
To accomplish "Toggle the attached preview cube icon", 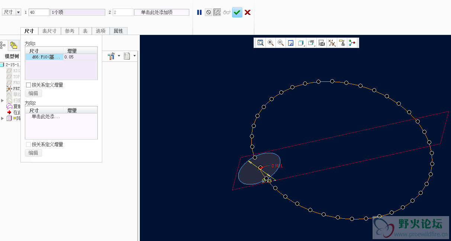I will pyautogui.click(x=217, y=12).
